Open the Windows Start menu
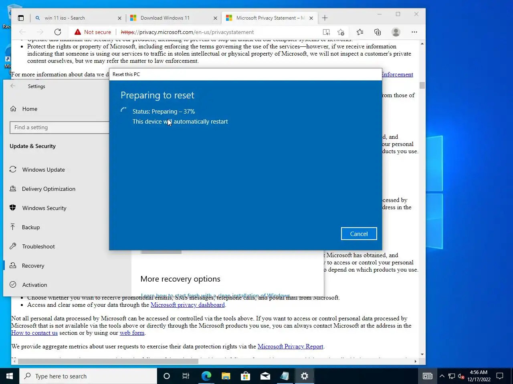 10,376
